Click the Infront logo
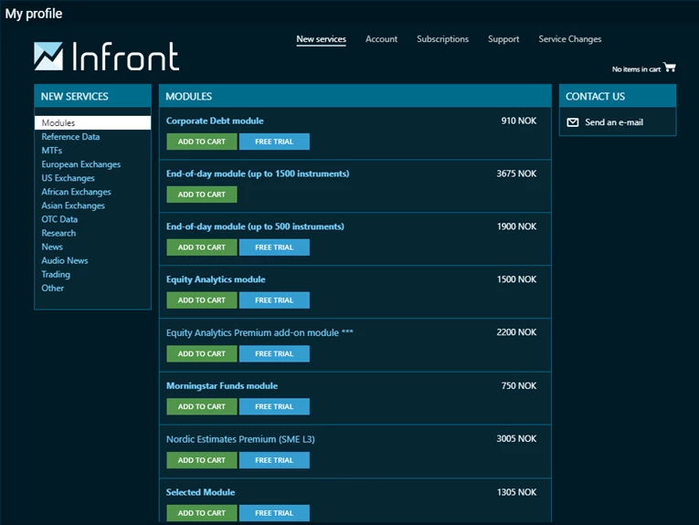The image size is (699, 525). [107, 56]
